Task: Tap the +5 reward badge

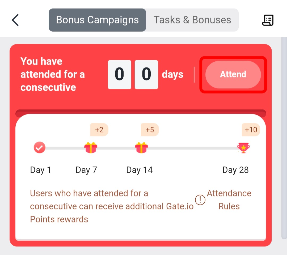Action: pos(150,130)
